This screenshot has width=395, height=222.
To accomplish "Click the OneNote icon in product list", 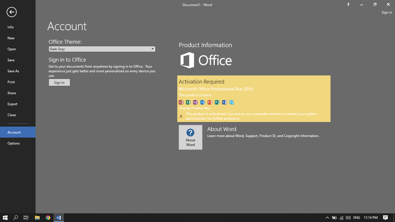I will 195,102.
